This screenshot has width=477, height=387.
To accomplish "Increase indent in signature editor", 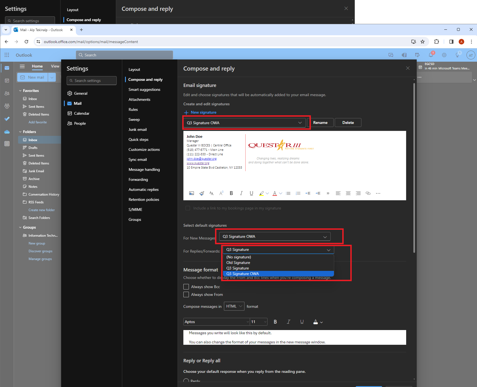I will (318, 193).
